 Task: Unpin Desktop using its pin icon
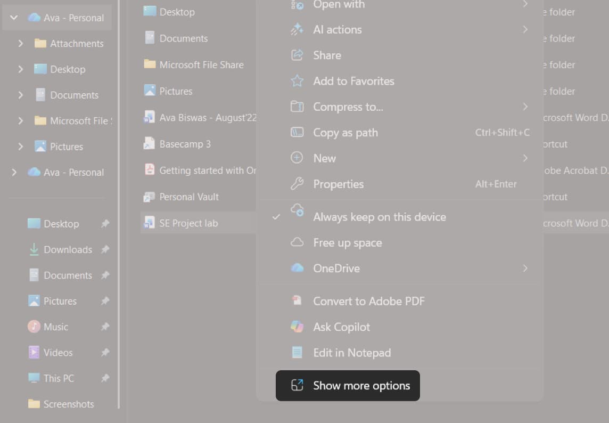pos(105,224)
